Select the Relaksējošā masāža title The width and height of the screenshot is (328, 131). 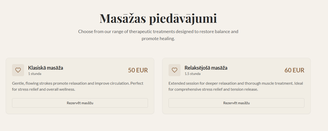[x=206, y=68]
